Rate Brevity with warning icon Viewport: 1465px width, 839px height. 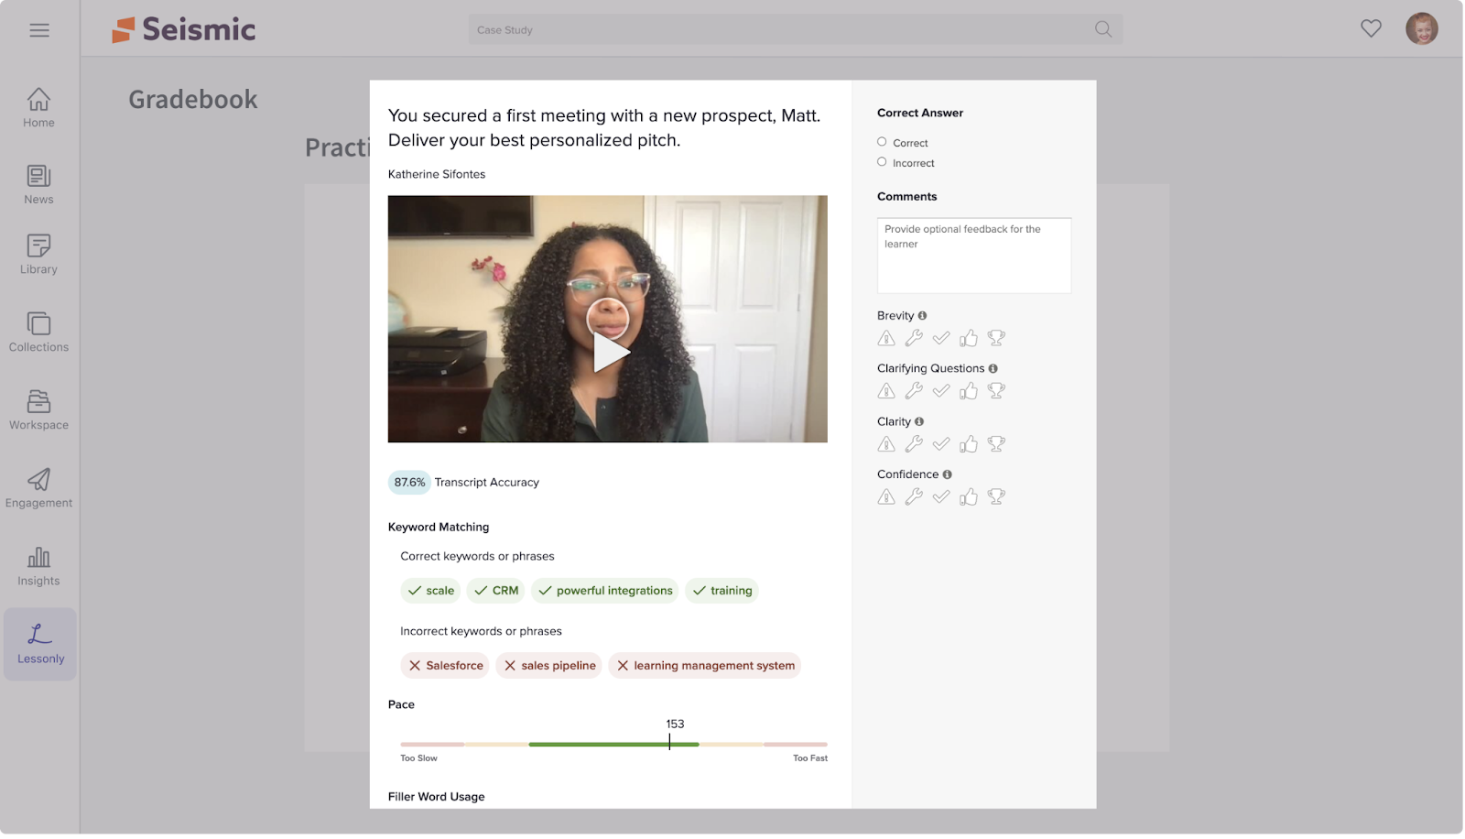point(887,339)
